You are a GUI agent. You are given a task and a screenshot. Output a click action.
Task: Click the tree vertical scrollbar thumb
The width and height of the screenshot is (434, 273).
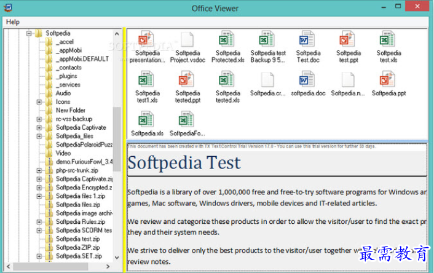point(117,139)
